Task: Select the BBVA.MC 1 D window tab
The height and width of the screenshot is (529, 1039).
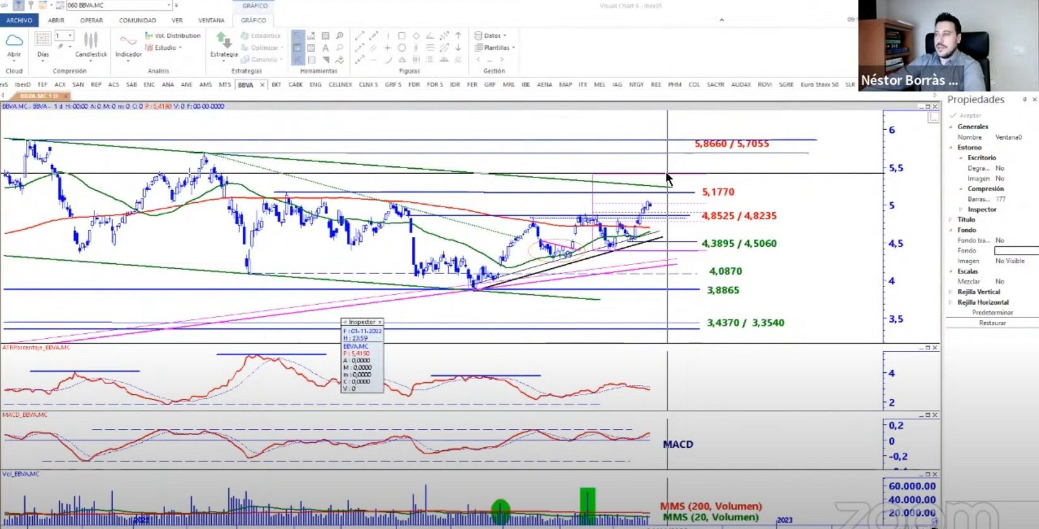Action: (x=39, y=96)
